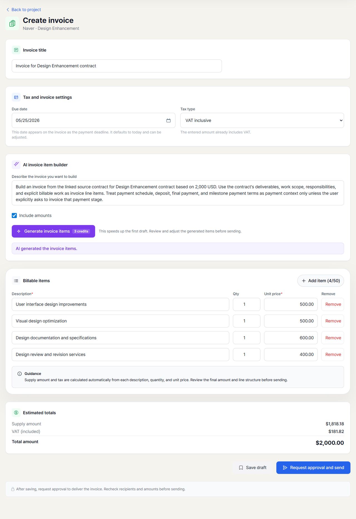Click the 3 credits badge

point(81,231)
